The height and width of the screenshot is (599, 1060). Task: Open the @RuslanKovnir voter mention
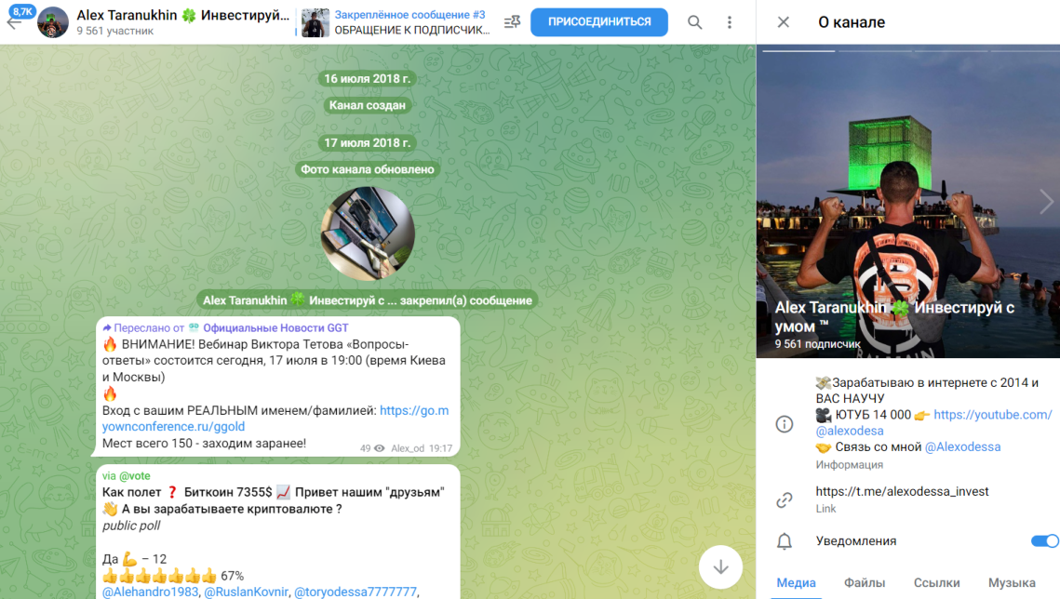point(246,592)
